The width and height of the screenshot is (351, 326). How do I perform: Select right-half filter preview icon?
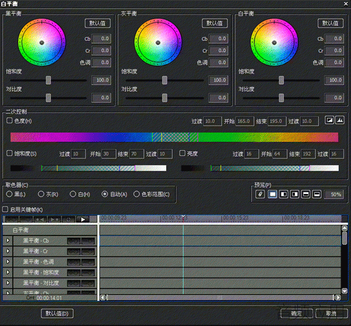(x=295, y=194)
